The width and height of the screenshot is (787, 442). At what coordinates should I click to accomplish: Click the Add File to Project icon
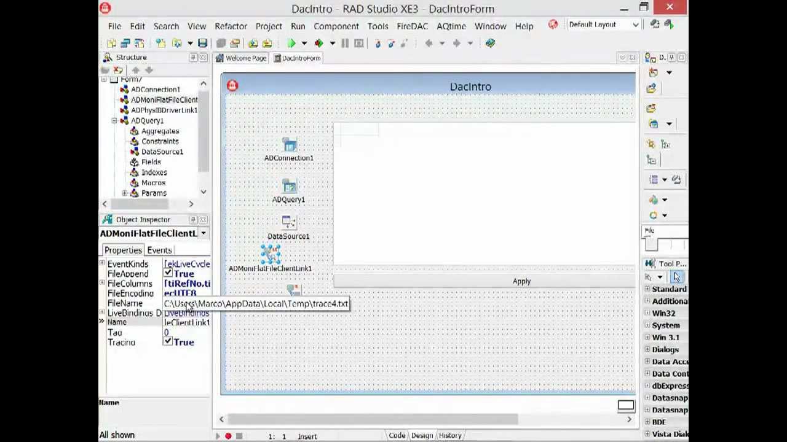point(253,44)
